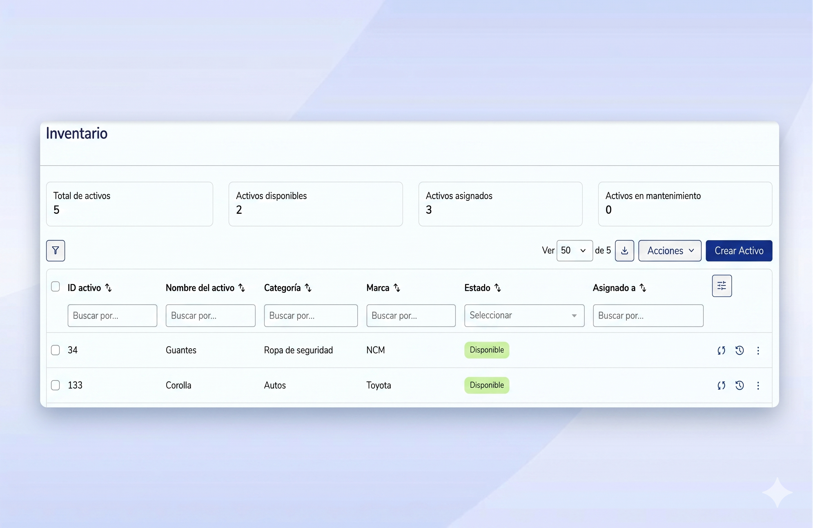Sort by Categoría arrows icon
The image size is (813, 528).
pyautogui.click(x=308, y=288)
